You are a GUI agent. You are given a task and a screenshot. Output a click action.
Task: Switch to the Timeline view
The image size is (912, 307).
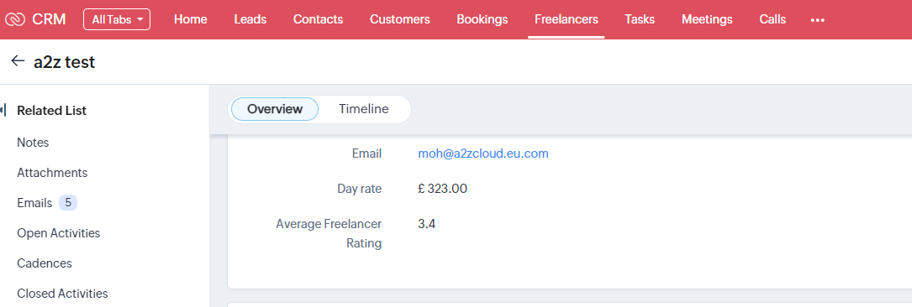point(363,109)
